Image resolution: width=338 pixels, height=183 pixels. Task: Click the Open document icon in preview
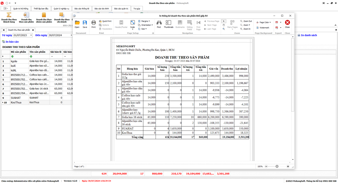pos(77,23)
